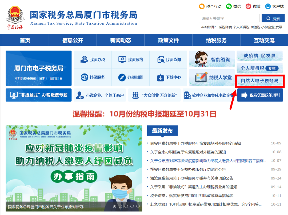
Task: Open the 首页 navigation menu
Action: point(25,40)
